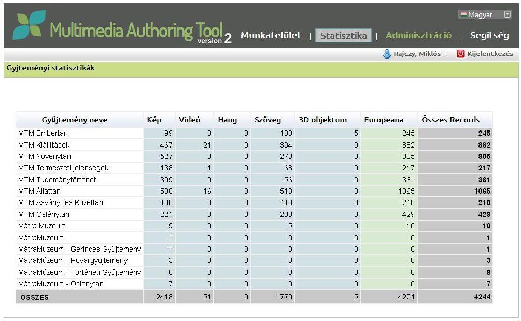Click Videó value 21 for MTM Kiállítások

tap(207, 145)
